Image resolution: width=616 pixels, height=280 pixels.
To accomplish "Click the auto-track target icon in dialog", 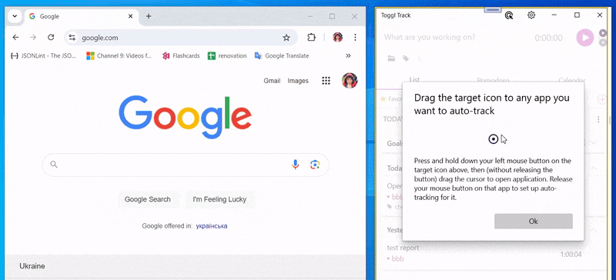I will (493, 139).
